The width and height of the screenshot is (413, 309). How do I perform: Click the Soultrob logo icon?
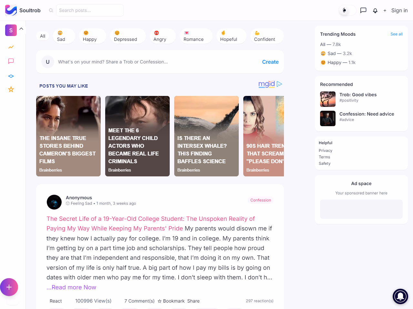pyautogui.click(x=11, y=10)
